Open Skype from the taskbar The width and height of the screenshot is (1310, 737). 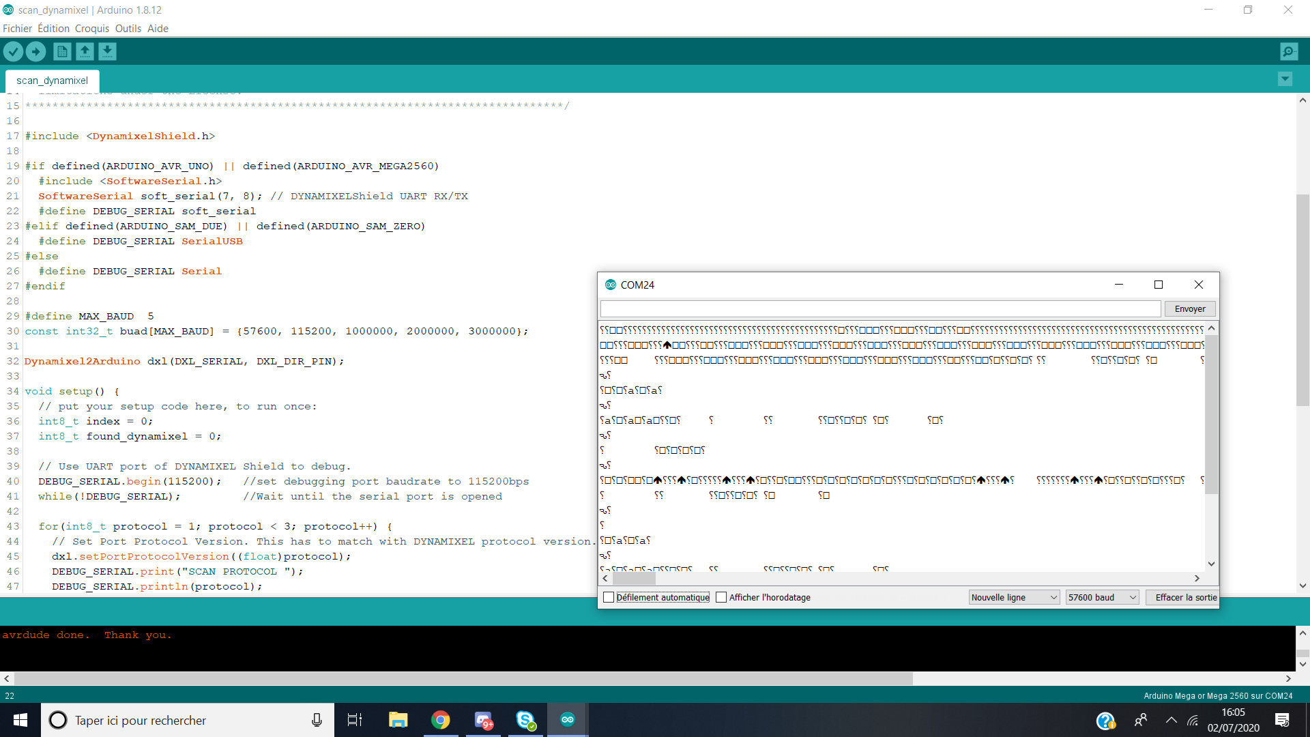pyautogui.click(x=525, y=720)
